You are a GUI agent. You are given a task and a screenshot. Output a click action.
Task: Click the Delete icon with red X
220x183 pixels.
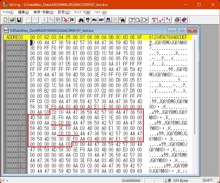click(x=65, y=20)
